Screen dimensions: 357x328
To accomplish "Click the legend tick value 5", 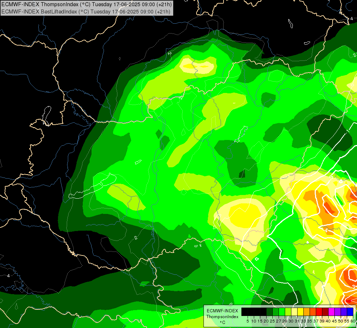I will tap(248, 321).
